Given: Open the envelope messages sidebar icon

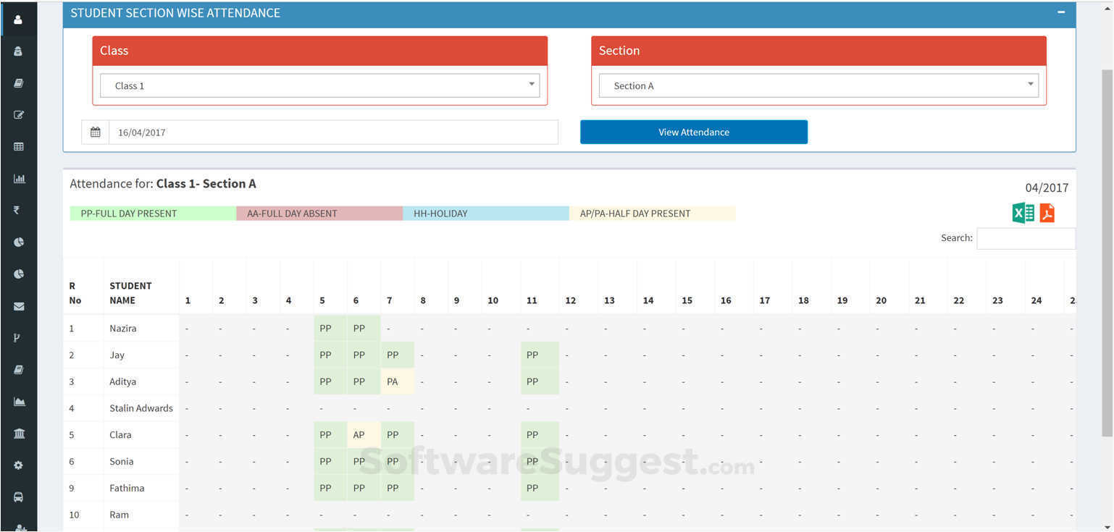Looking at the screenshot, I should point(19,306).
